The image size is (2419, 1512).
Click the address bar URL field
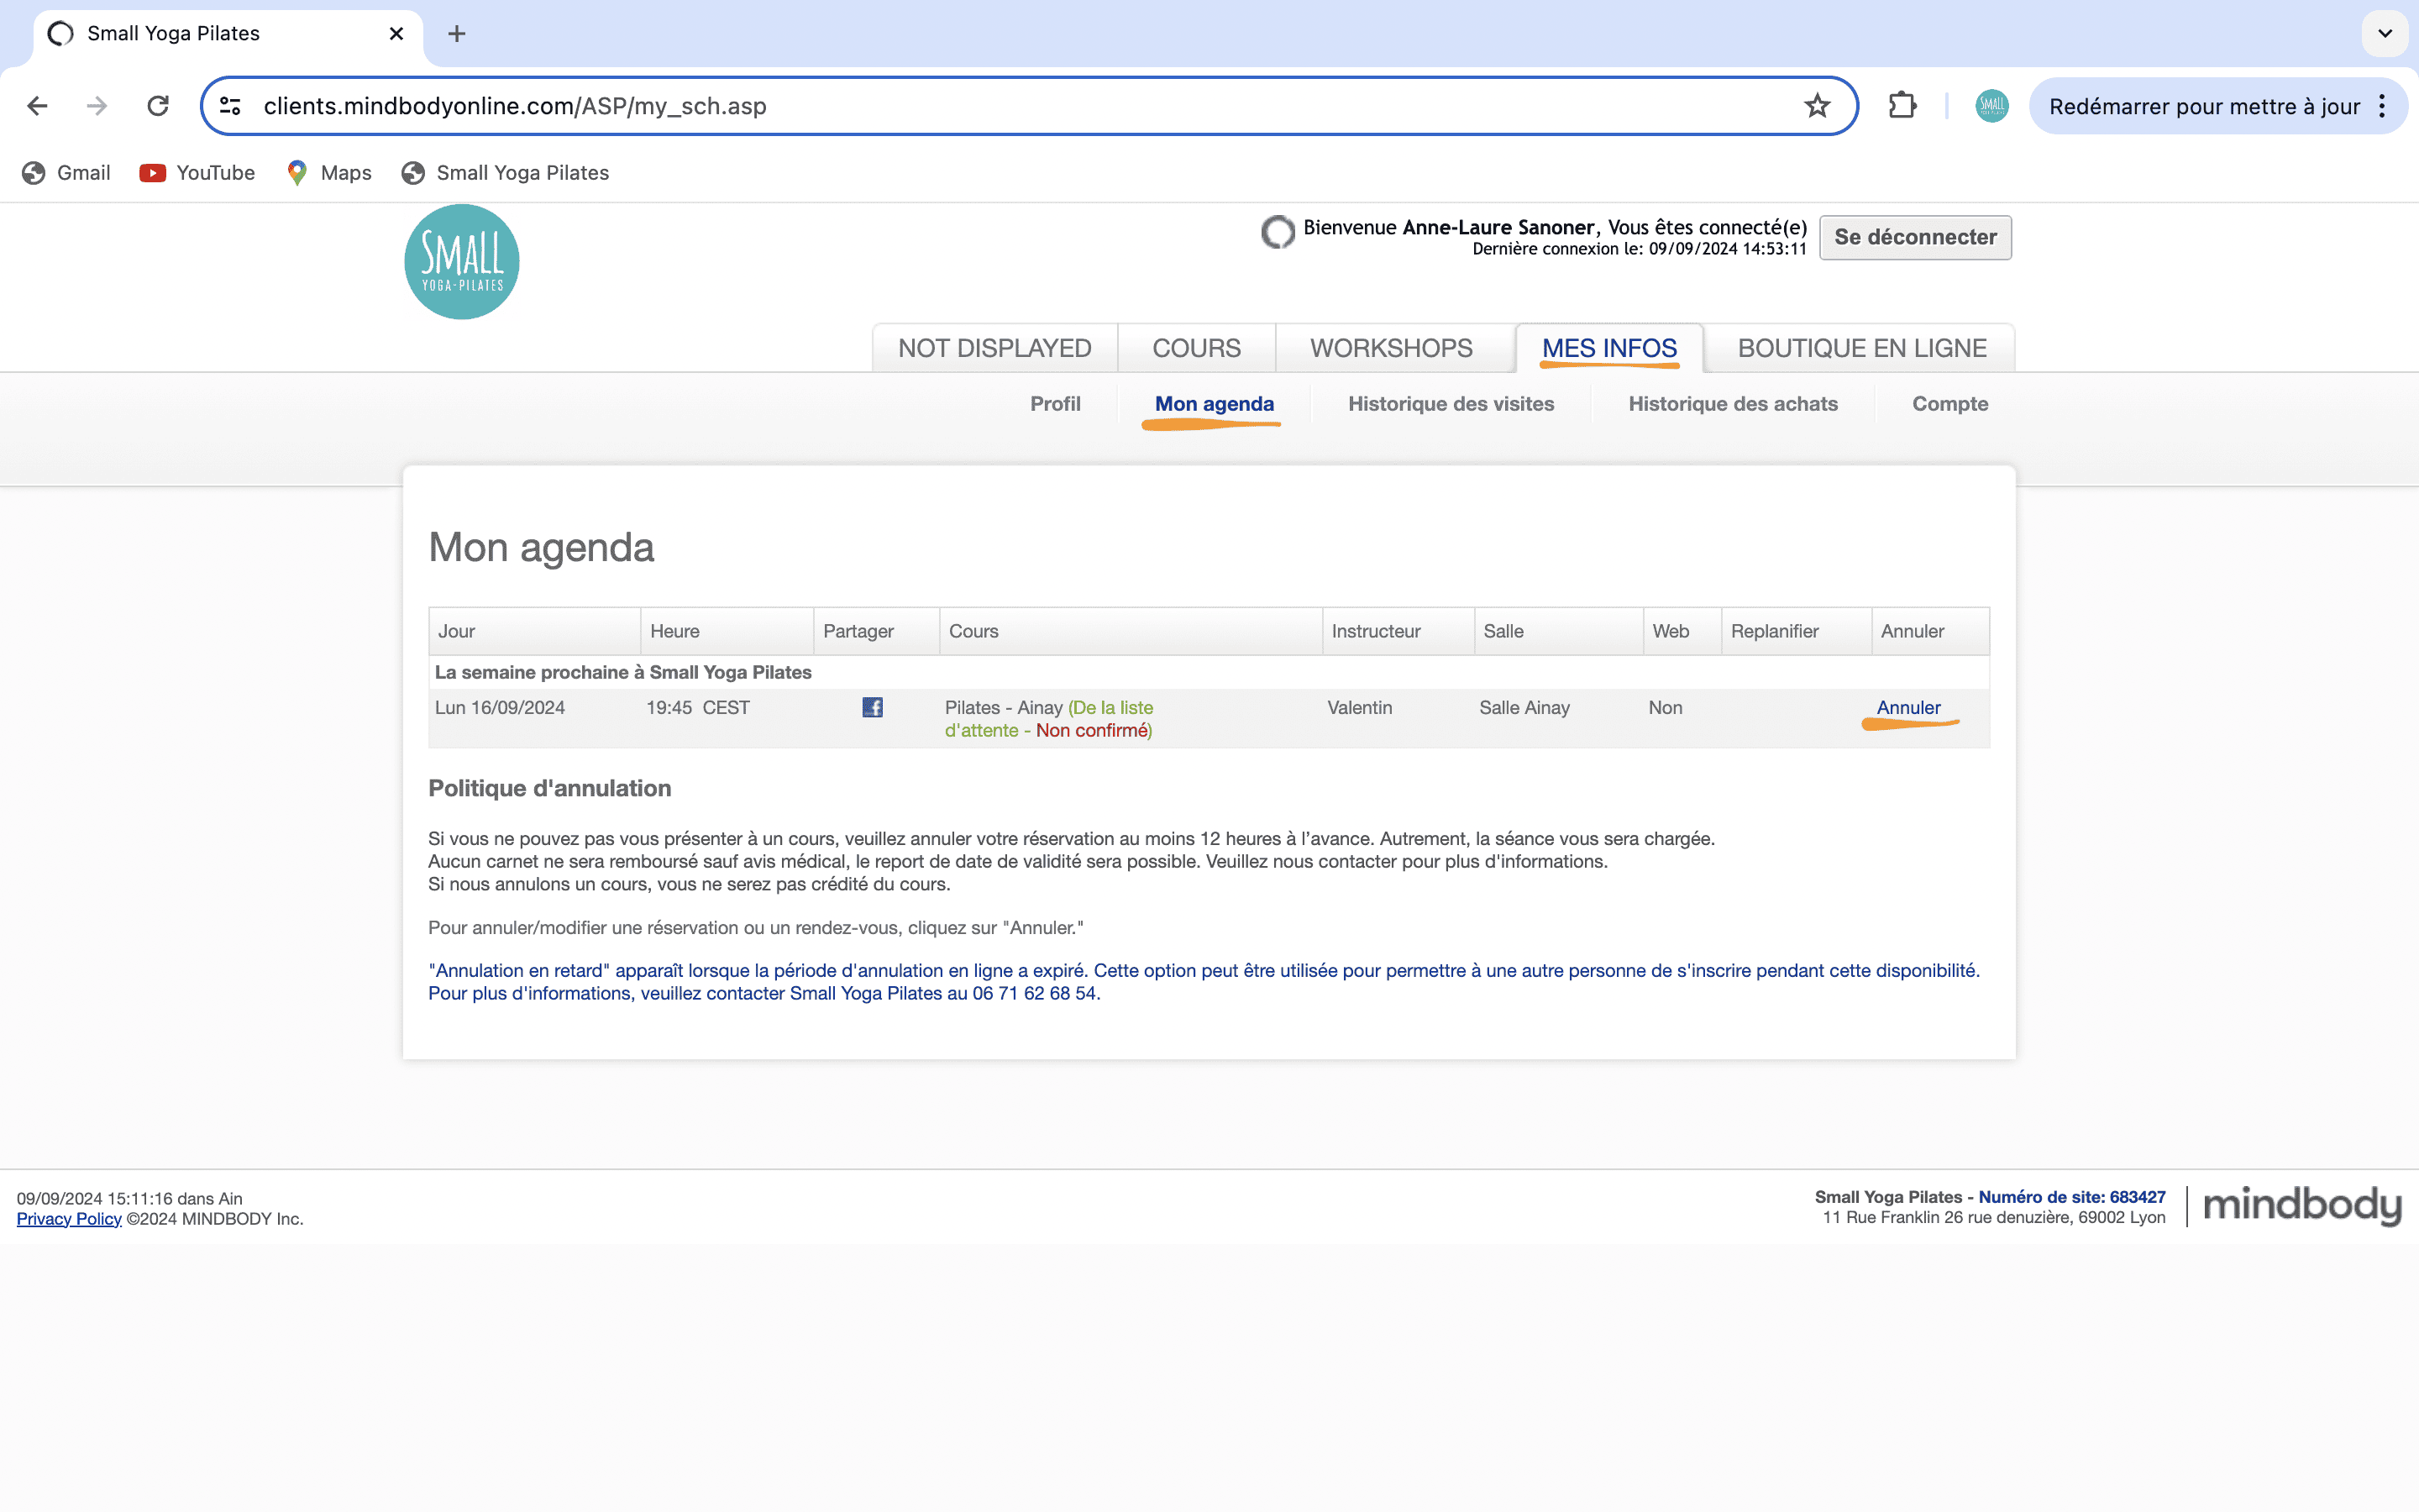point(1030,106)
